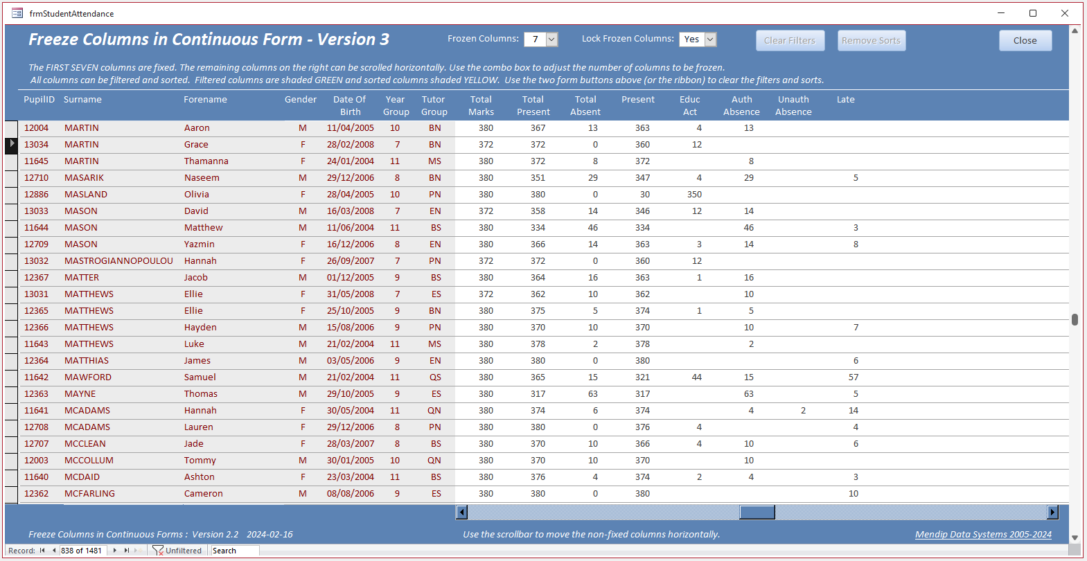Screen dimensions: 1087x561
Task: Click forename Thamanna cell
Action: [x=206, y=161]
